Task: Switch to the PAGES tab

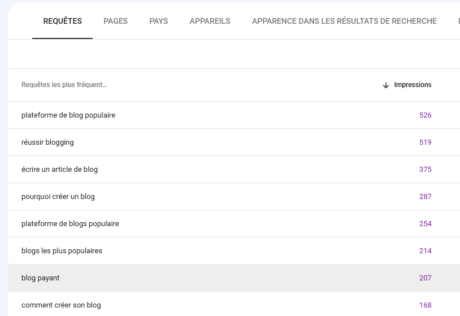Action: pos(116,21)
